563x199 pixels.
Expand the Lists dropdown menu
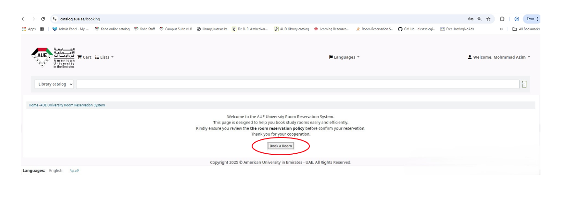104,57
